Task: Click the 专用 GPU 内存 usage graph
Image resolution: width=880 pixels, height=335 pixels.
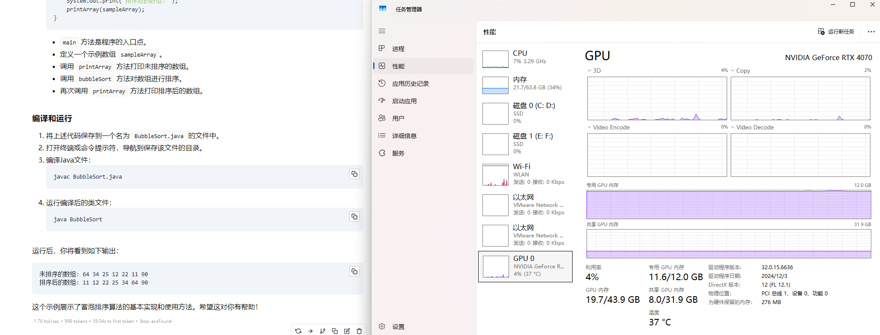Action: click(728, 205)
